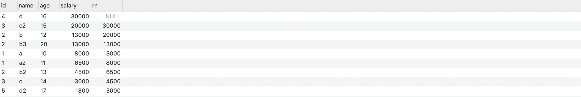Click the salary cell showing 30000
Image resolution: width=581 pixels, height=97 pixels.
75,17
